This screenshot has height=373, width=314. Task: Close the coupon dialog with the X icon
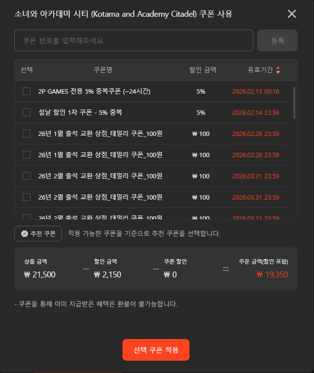292,14
